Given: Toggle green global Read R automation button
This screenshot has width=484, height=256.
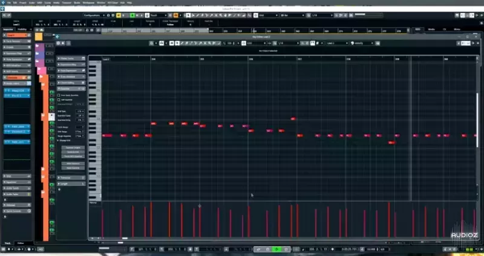Looking at the screenshot, I should (132, 15).
